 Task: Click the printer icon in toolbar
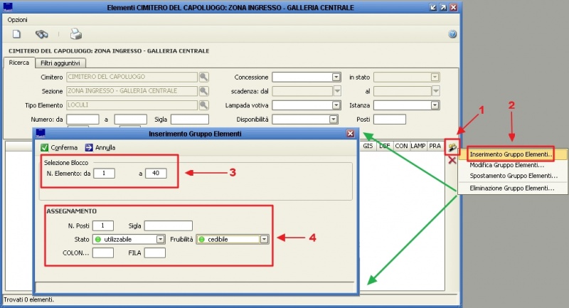75,34
